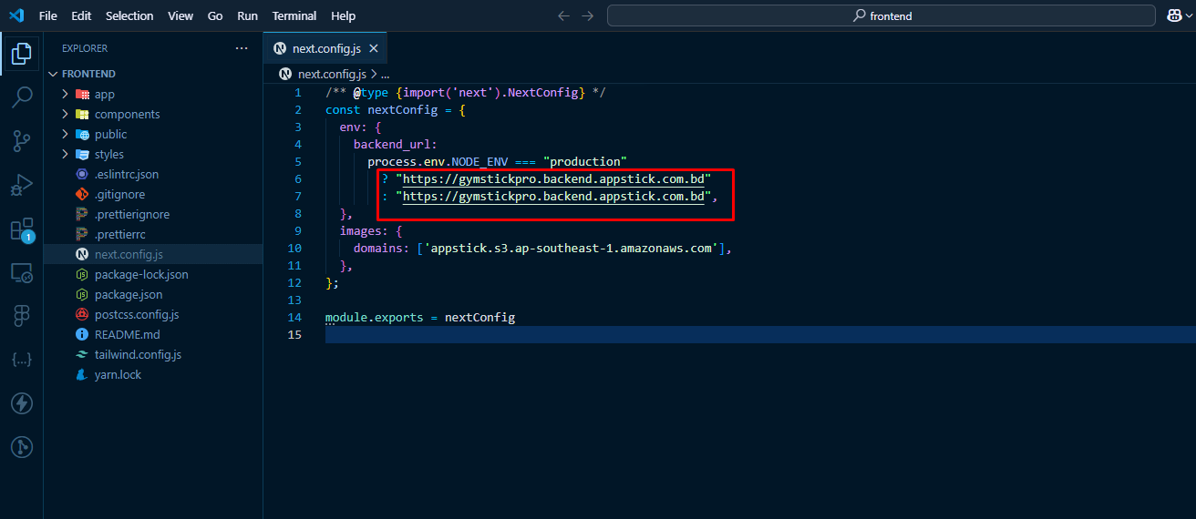The width and height of the screenshot is (1196, 519).
Task: Open the Search view in activity bar
Action: click(22, 96)
